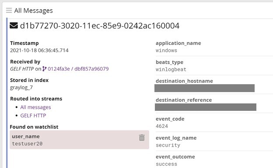Click the destination_reference field label
This screenshot has height=168, width=273.
pyautogui.click(x=184, y=100)
